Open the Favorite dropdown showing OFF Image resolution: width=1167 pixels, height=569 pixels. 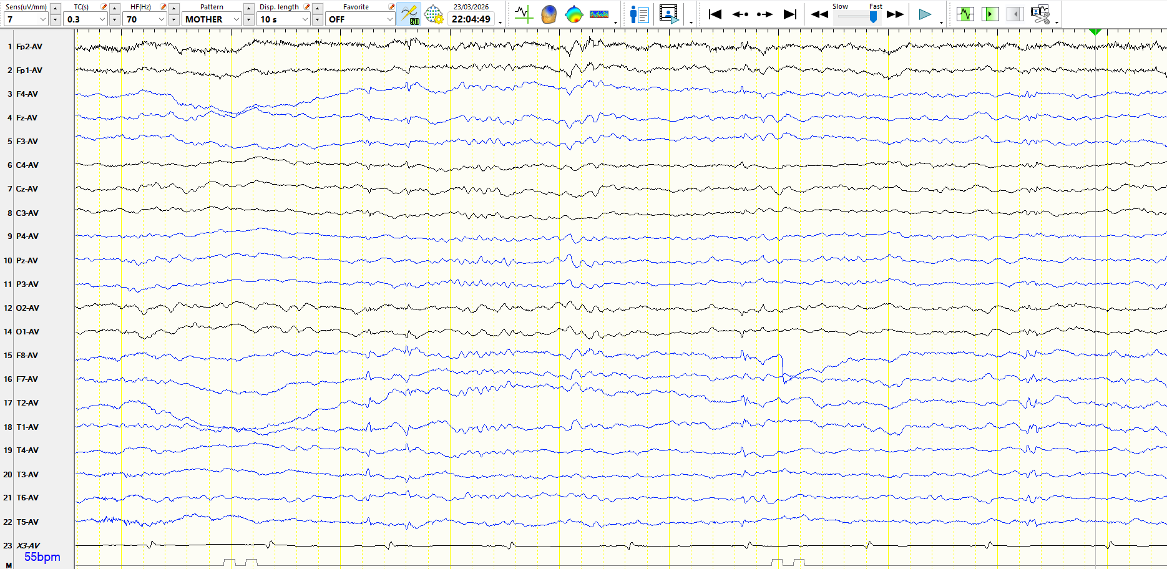(x=360, y=19)
